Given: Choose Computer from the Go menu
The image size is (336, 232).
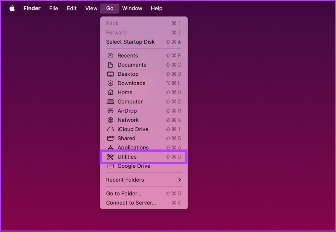Looking at the screenshot, I should pos(144,102).
